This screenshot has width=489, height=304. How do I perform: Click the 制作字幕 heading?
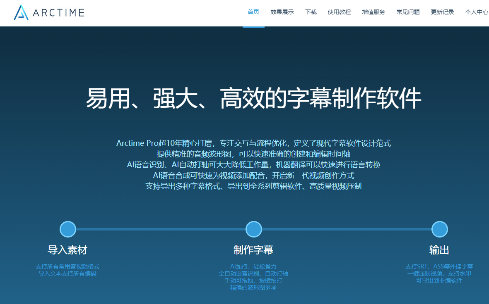[253, 250]
